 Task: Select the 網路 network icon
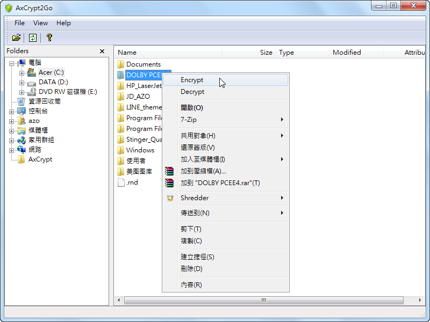(x=21, y=150)
